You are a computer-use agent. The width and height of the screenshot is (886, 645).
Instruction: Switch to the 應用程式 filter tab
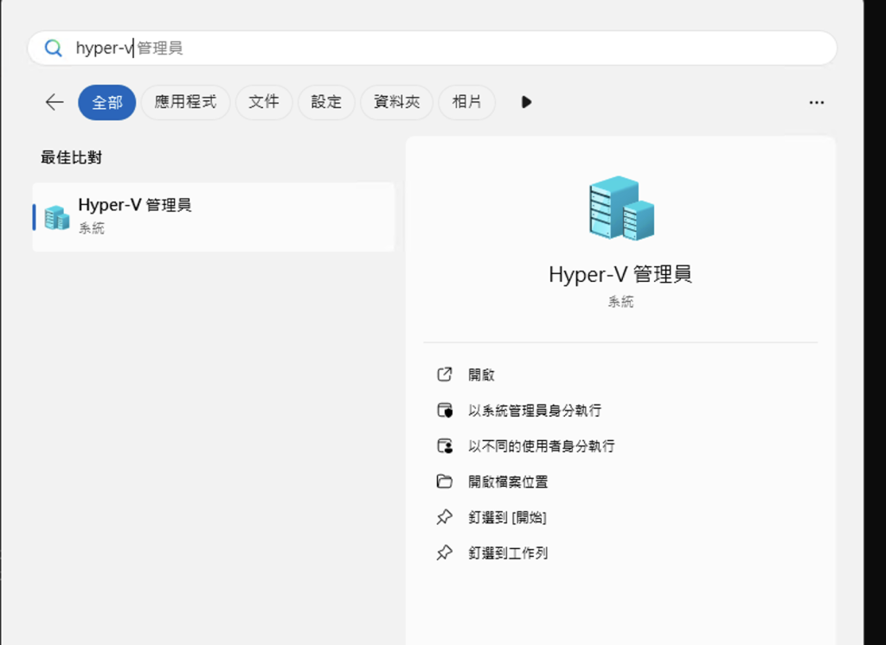click(185, 102)
